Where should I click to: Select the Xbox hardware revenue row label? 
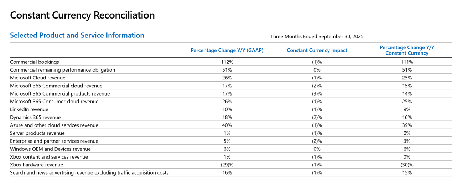tap(36, 165)
